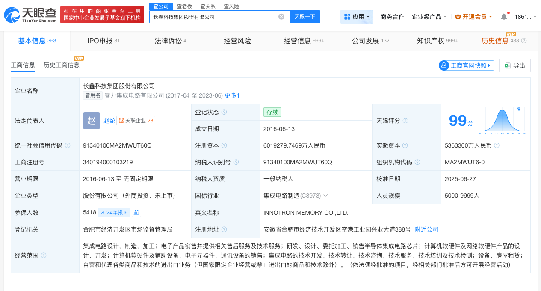This screenshot has width=541, height=291.
Task: Click help icon beside 经营范围
Action: 44,255
